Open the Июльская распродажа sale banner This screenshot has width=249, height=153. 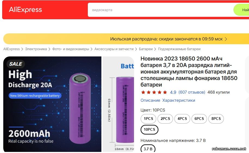(126, 39)
